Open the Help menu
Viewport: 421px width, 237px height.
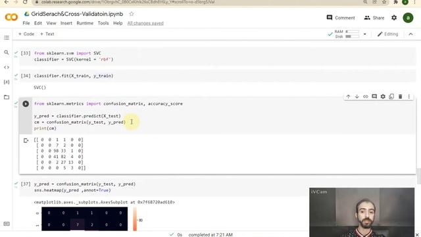[118, 23]
